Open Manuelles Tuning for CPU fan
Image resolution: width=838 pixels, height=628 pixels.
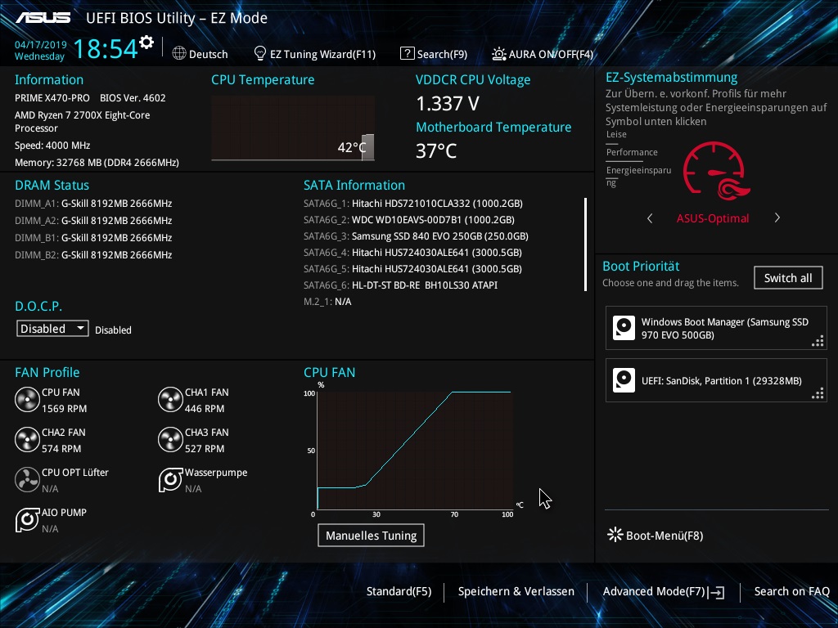pyautogui.click(x=371, y=535)
